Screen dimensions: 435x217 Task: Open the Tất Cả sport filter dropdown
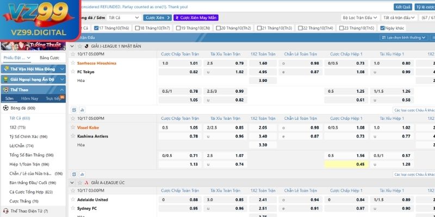point(124,17)
